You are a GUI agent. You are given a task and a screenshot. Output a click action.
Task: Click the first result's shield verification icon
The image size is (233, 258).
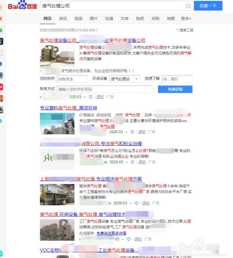(90, 97)
